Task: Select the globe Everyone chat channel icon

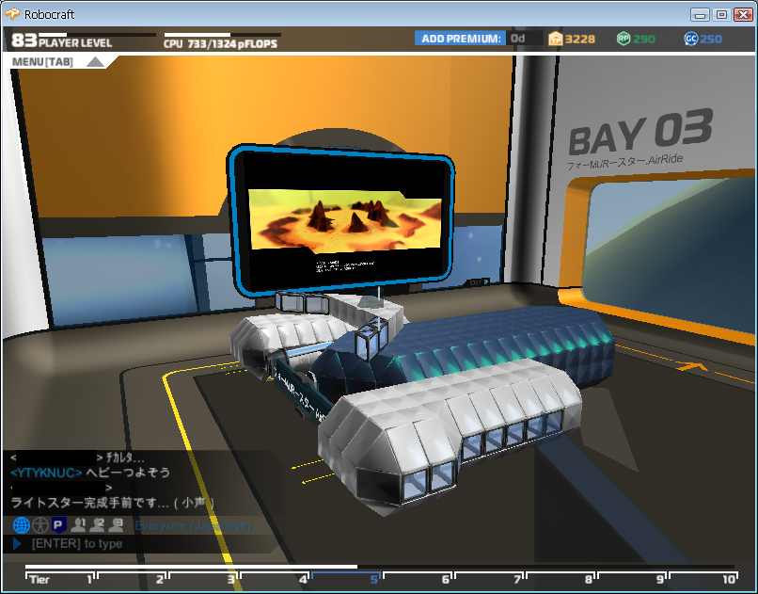Action: click(22, 525)
